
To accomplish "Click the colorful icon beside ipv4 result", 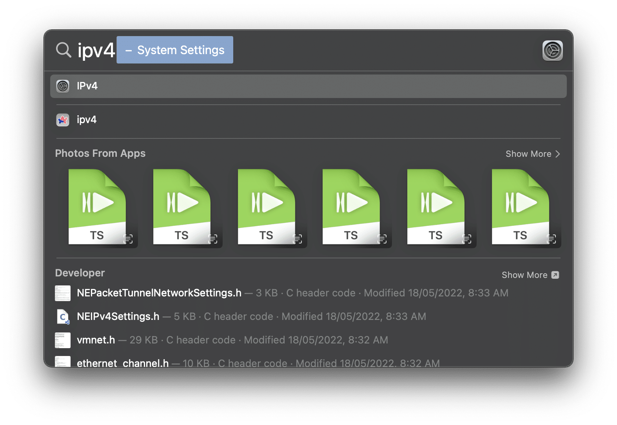I will [x=63, y=120].
